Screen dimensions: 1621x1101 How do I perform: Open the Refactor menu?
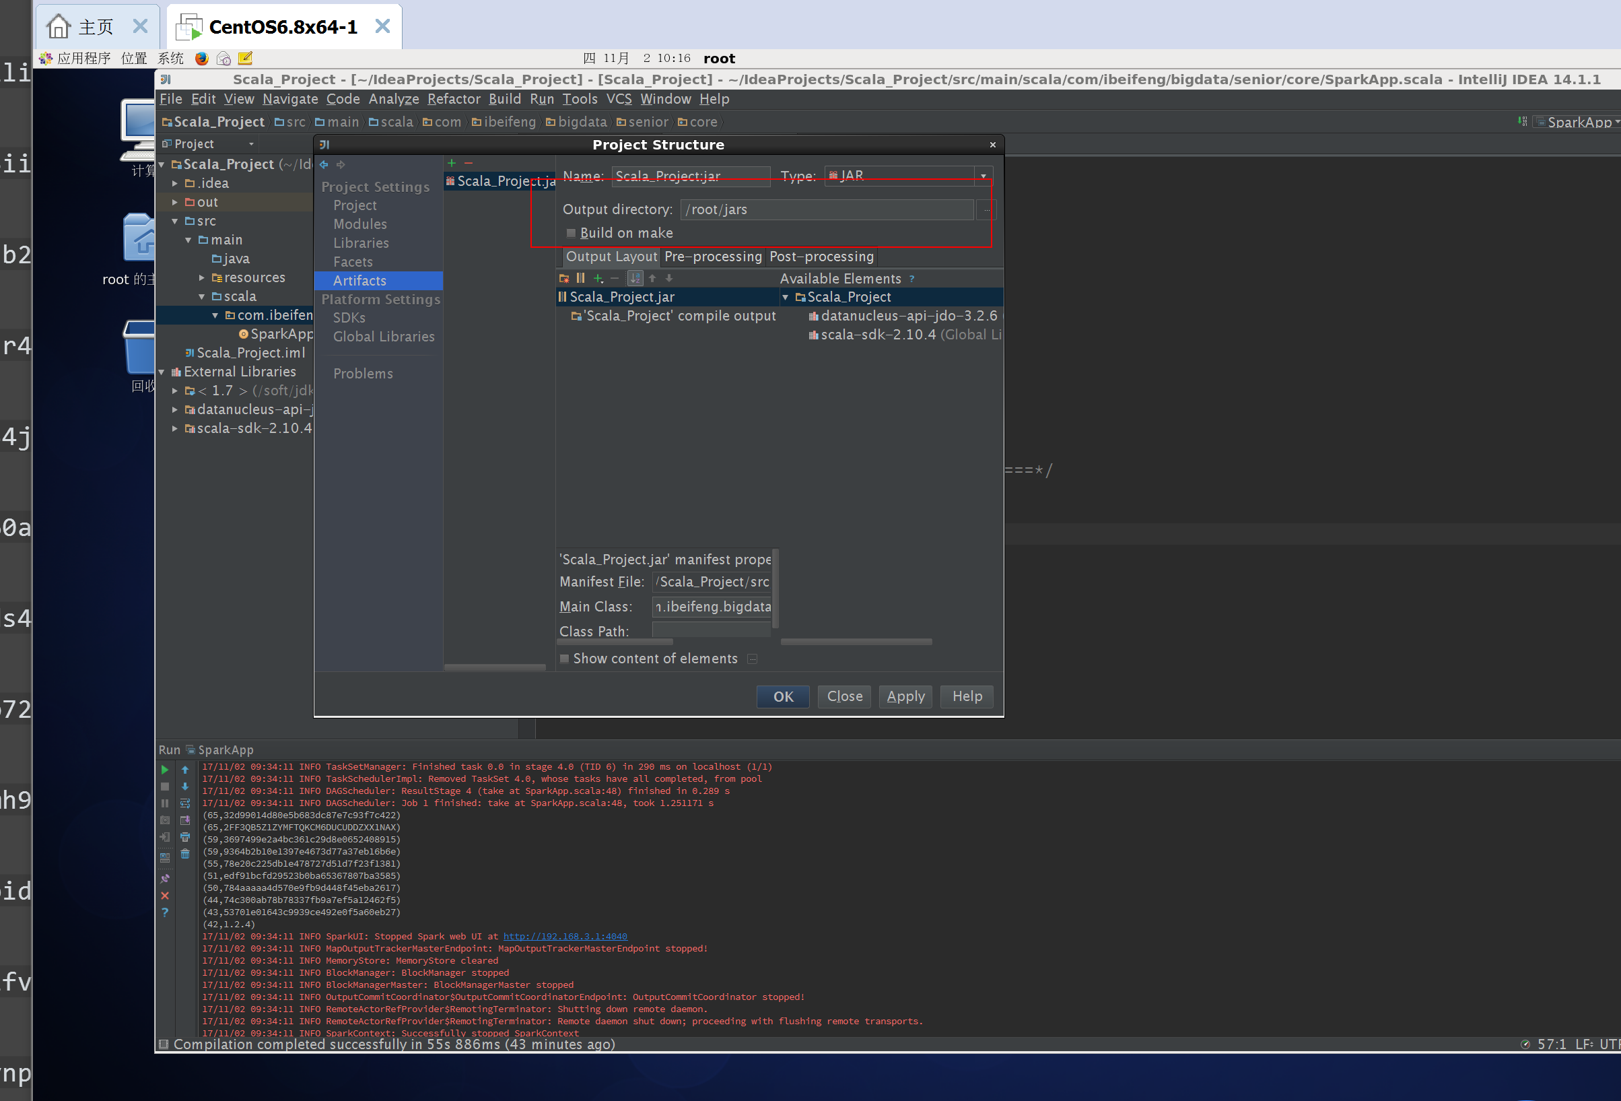[453, 99]
